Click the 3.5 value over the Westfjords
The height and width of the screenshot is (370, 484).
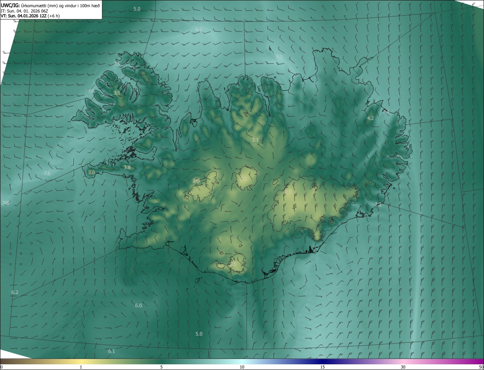117,93
